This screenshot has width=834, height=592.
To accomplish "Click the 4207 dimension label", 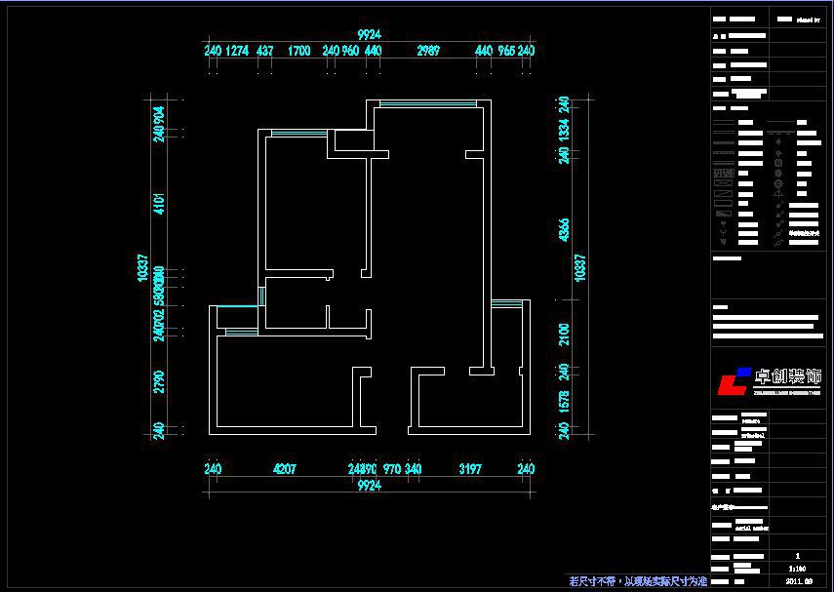I will point(285,469).
